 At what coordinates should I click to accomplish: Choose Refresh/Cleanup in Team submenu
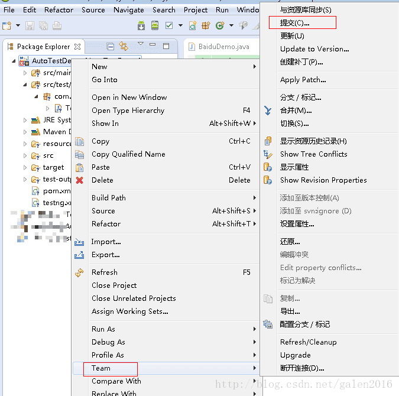(x=309, y=342)
